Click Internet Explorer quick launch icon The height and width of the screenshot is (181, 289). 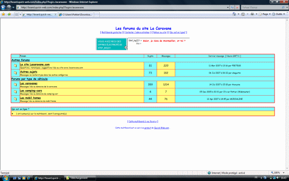coord(28,178)
